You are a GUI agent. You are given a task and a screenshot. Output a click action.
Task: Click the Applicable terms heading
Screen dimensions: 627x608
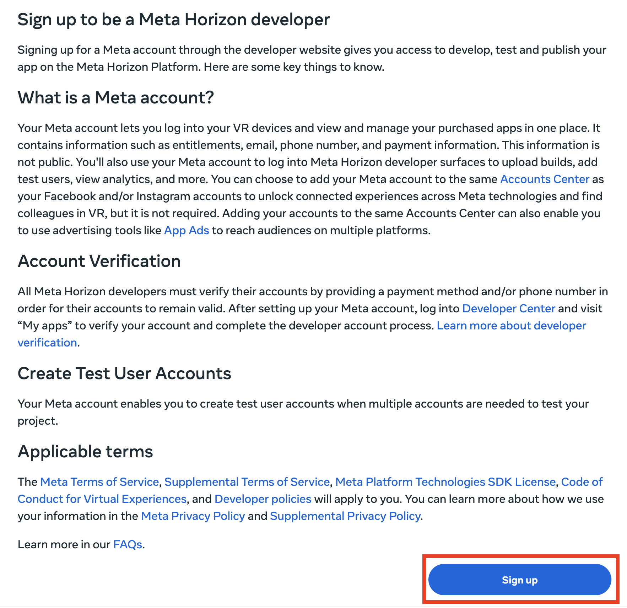[x=85, y=451]
